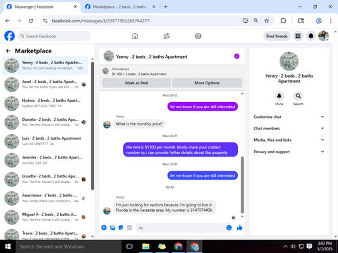Attach a photo file icon in composer

pos(112,228)
